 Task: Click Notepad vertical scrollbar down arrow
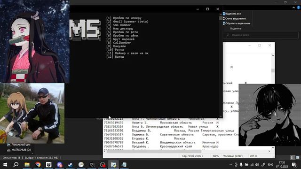point(273,147)
